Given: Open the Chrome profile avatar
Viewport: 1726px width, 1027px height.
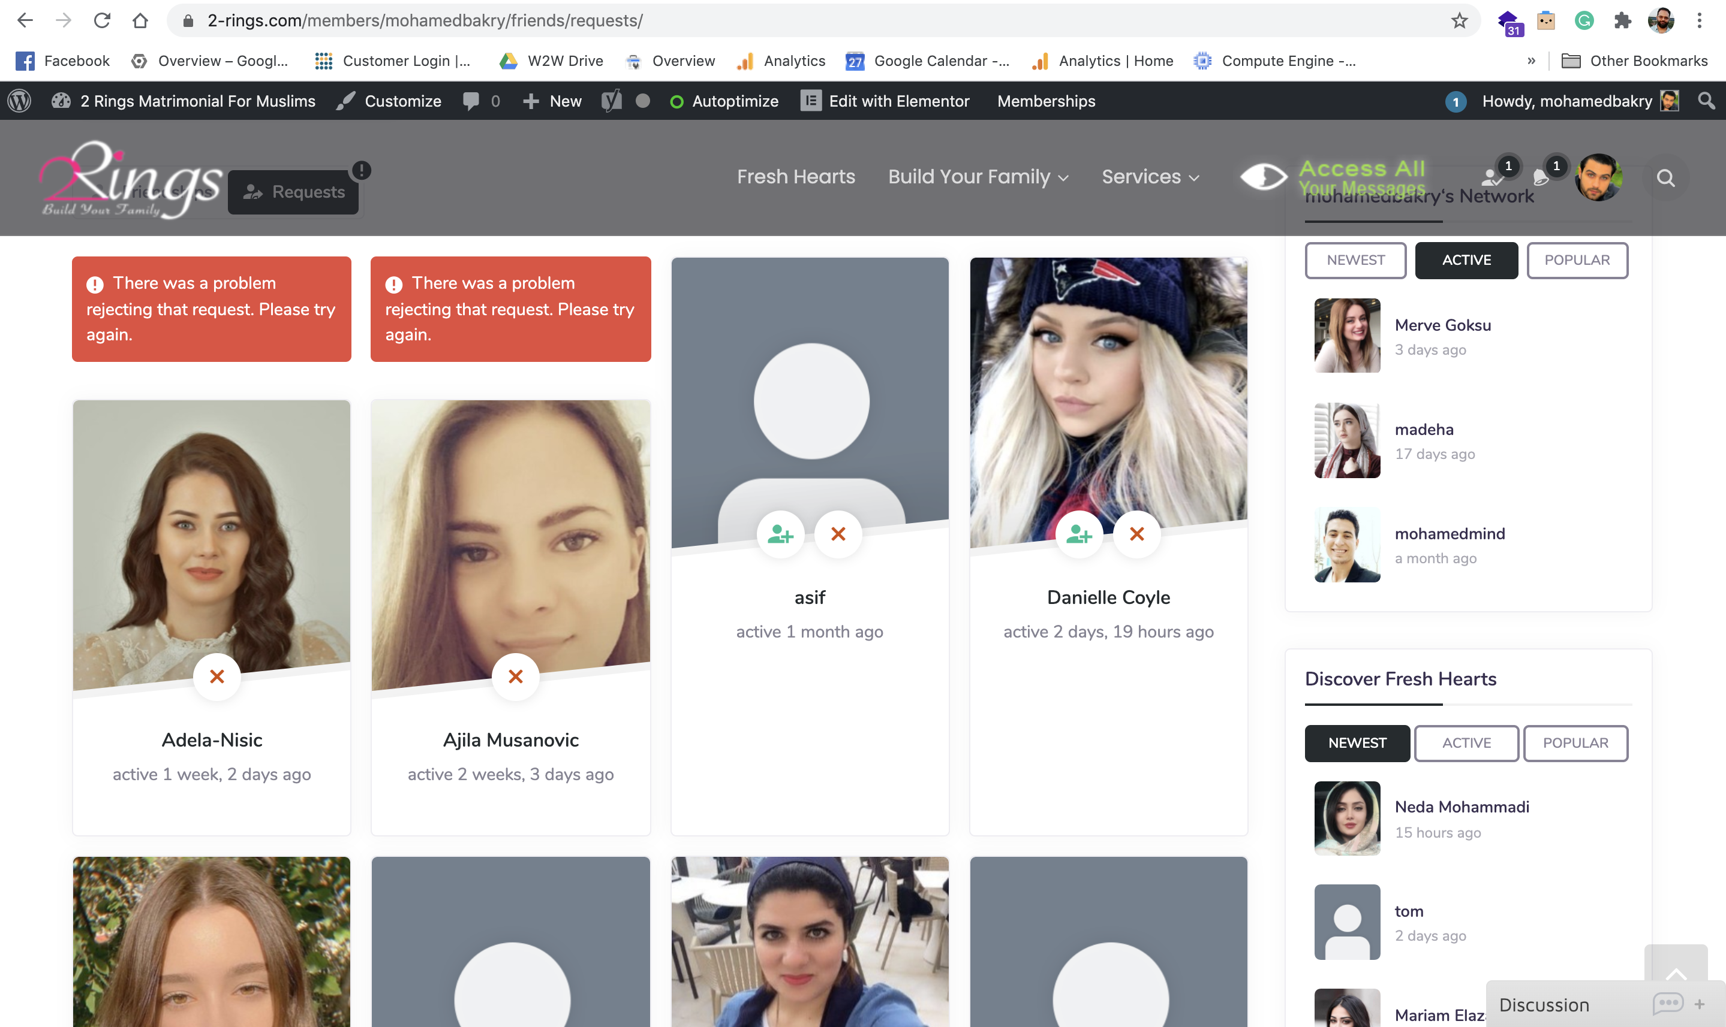Looking at the screenshot, I should click(x=1661, y=21).
